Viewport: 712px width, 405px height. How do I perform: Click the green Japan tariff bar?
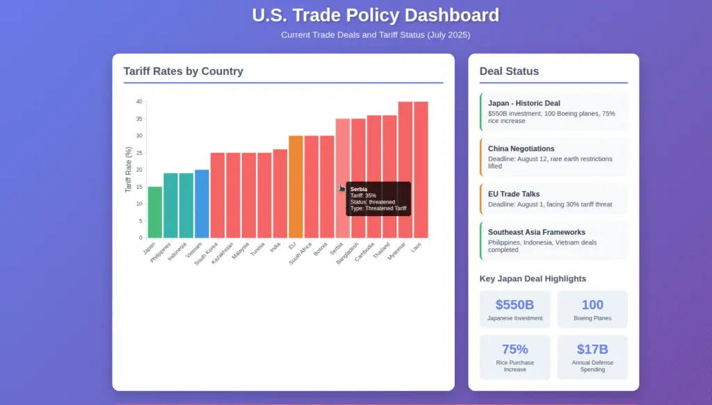(x=154, y=213)
